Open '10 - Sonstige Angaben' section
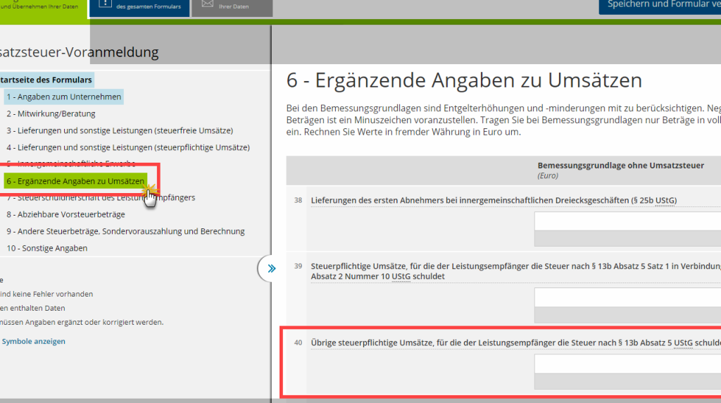 [47, 248]
